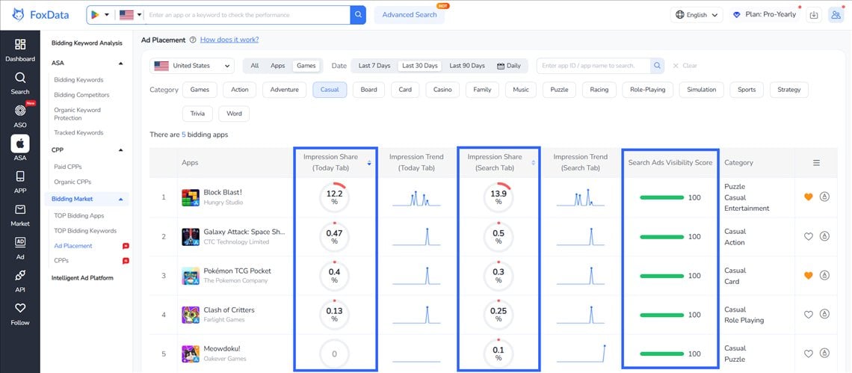Screen dimensions: 852x373
Task: Click App Store icon in Meowdoku! row
Action: (x=824, y=354)
